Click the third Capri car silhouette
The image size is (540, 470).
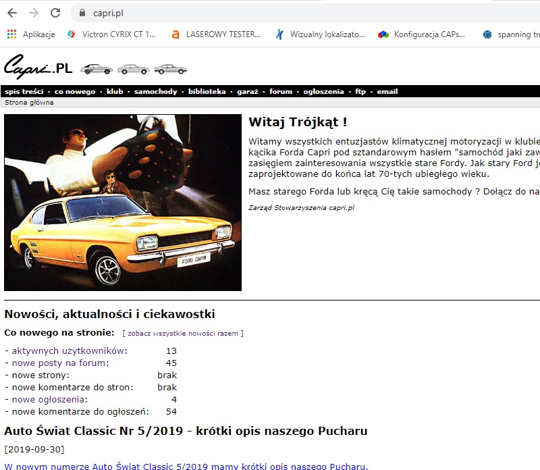click(171, 69)
